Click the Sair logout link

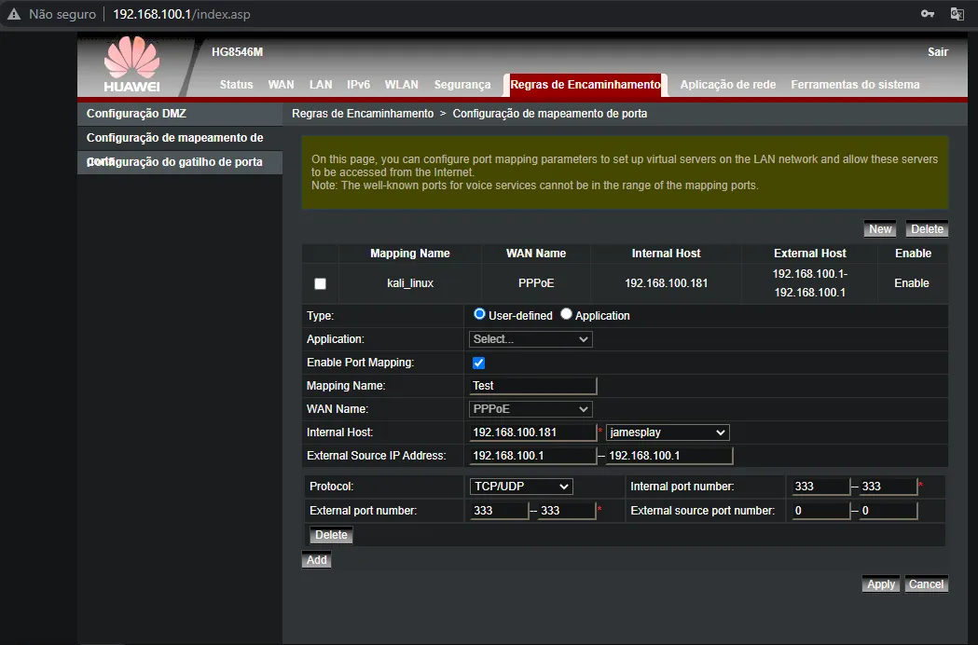coord(937,52)
